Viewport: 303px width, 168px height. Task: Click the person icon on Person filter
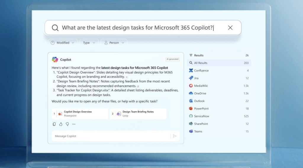click(x=106, y=43)
